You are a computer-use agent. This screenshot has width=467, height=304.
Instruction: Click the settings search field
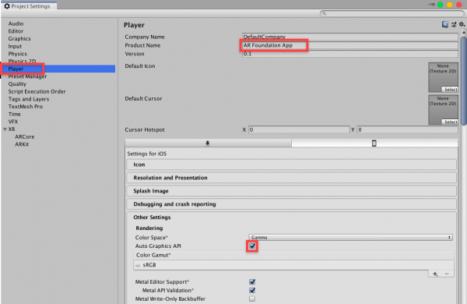point(392,13)
